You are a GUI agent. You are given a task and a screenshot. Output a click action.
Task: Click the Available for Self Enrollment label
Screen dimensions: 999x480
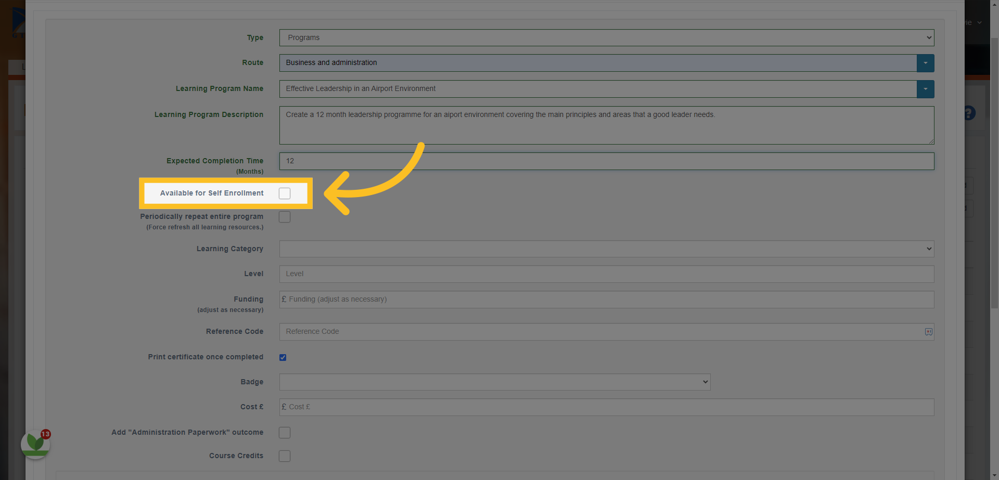click(212, 193)
